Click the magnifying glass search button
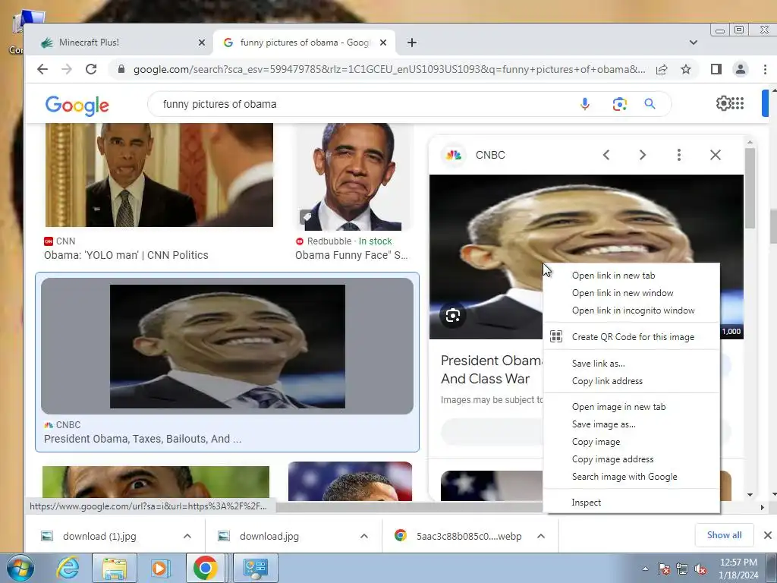Image resolution: width=777 pixels, height=583 pixels. point(650,104)
